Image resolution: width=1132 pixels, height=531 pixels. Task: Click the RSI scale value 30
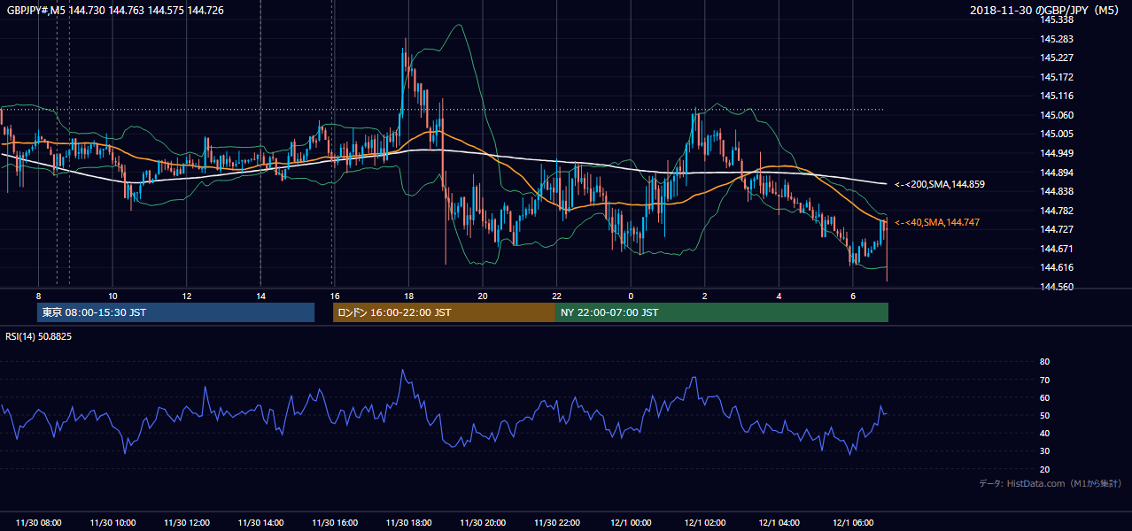point(1044,451)
